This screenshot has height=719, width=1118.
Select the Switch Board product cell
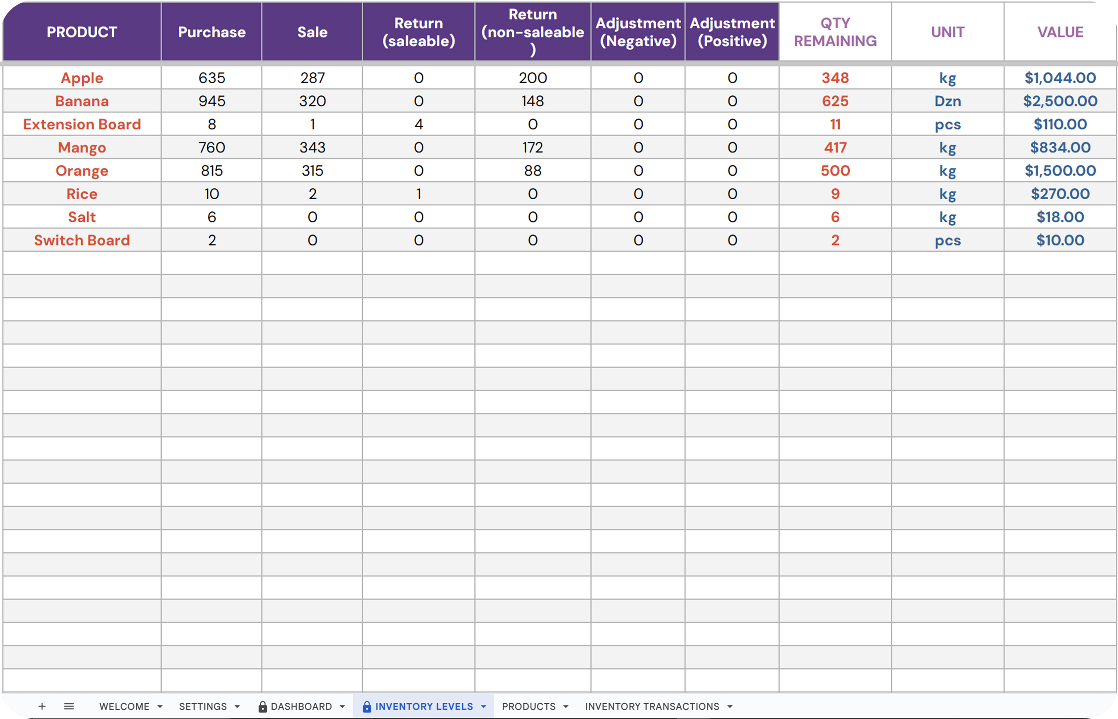[x=82, y=240]
